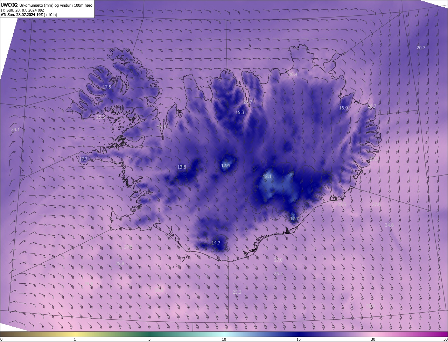Image resolution: width=448 pixels, height=342 pixels.
Task: Select the 12.1 value on the glacier
Action: coord(267,177)
